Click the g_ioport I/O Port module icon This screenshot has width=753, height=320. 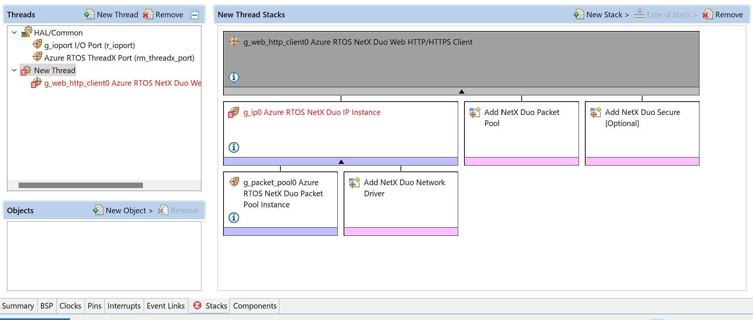pos(37,44)
